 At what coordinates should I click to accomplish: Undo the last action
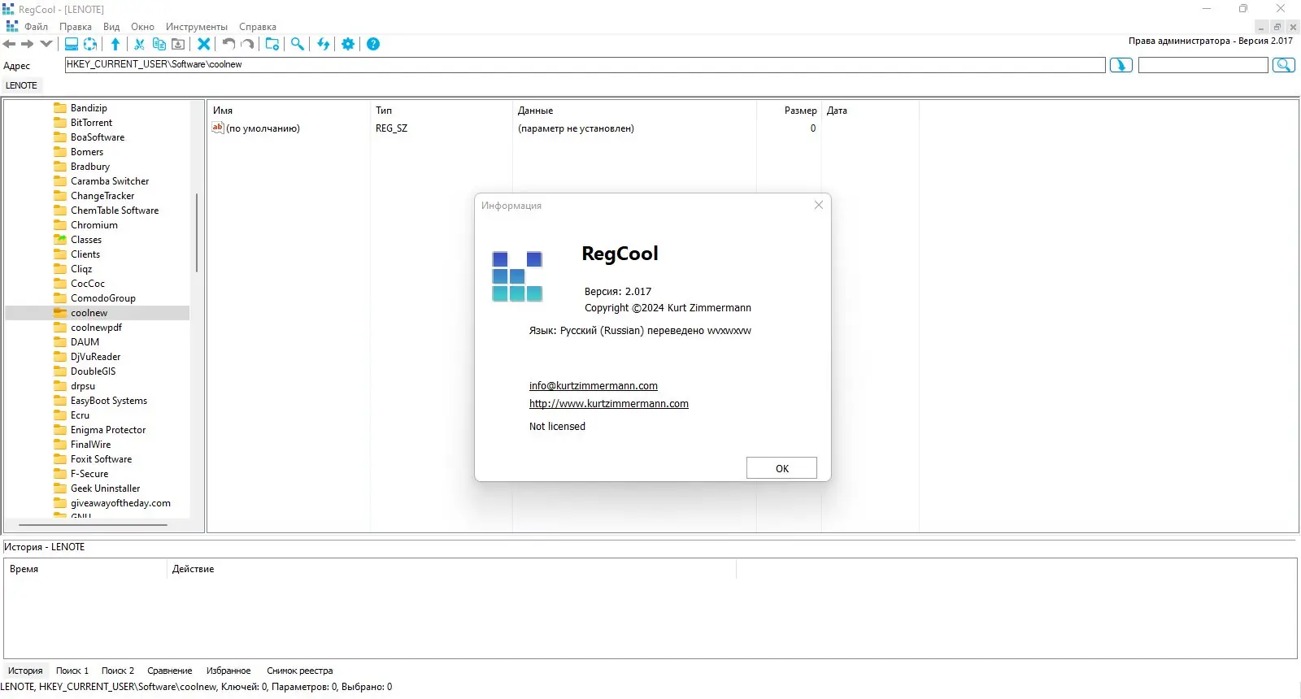tap(228, 44)
